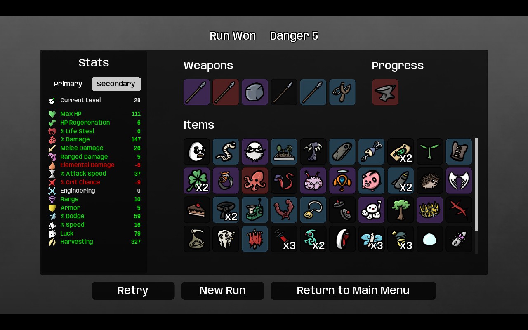Screen dimensions: 528x330
Task: Select the anvil icon under Progress
Action: coord(385,92)
